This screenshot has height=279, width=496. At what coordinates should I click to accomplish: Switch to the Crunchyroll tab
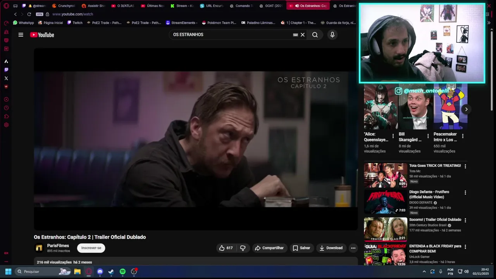point(63,6)
